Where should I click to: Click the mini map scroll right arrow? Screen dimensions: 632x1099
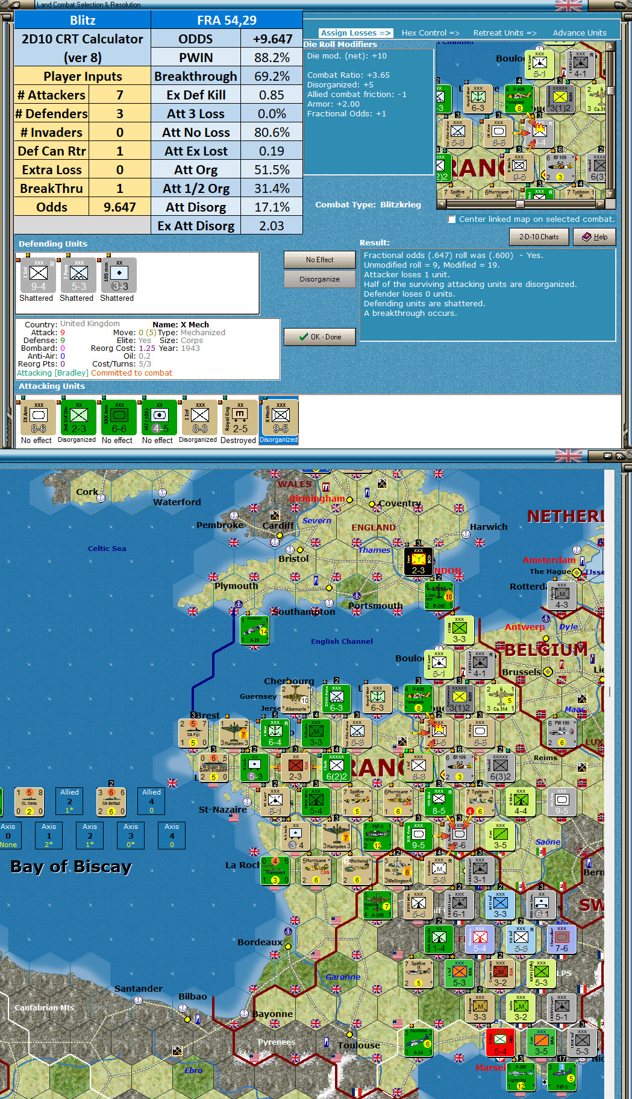pos(602,204)
